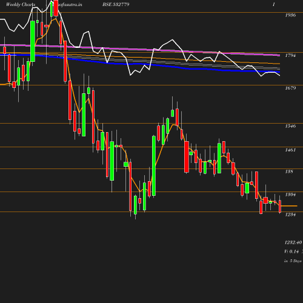Click the 1936 price axis label
Screen dimensions: 303x303
tap(290, 15)
